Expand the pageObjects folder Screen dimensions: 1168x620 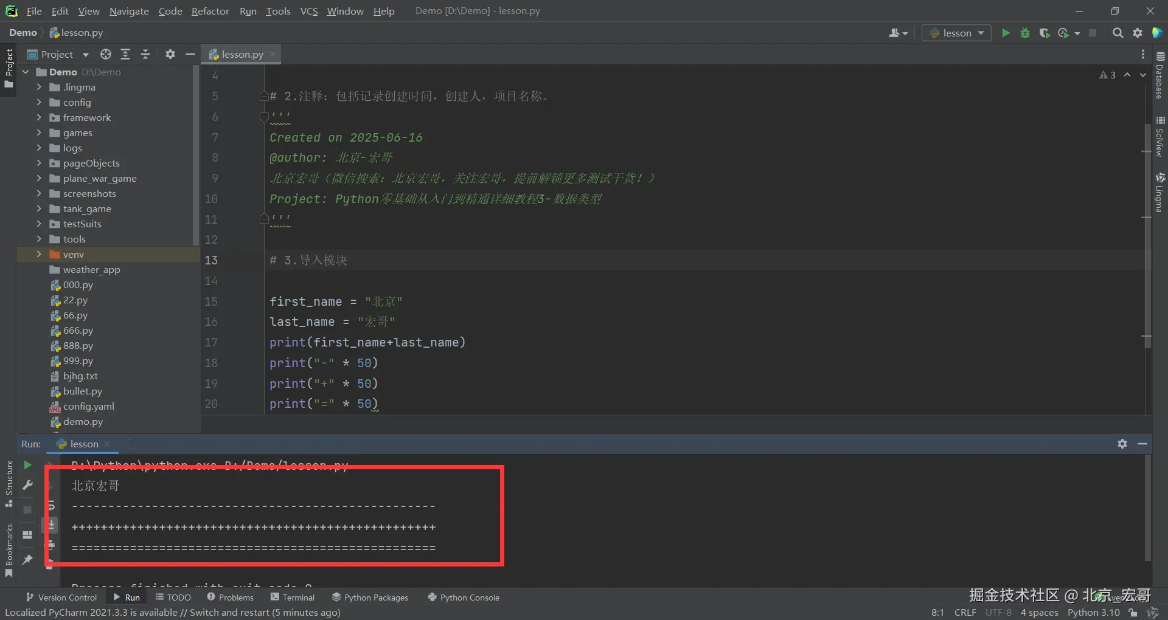pos(39,163)
